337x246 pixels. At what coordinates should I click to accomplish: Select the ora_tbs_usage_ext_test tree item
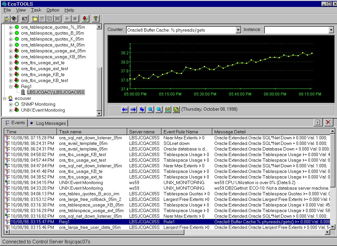[x=45, y=69]
